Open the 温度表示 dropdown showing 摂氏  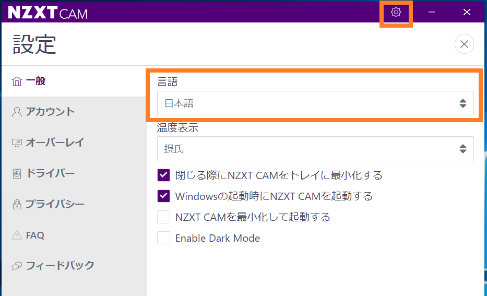(315, 149)
